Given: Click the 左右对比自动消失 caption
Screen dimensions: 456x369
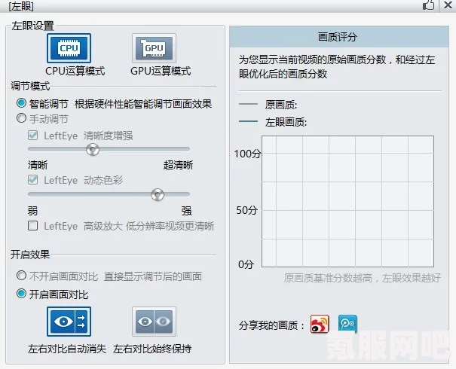Looking at the screenshot, I should (67, 349).
